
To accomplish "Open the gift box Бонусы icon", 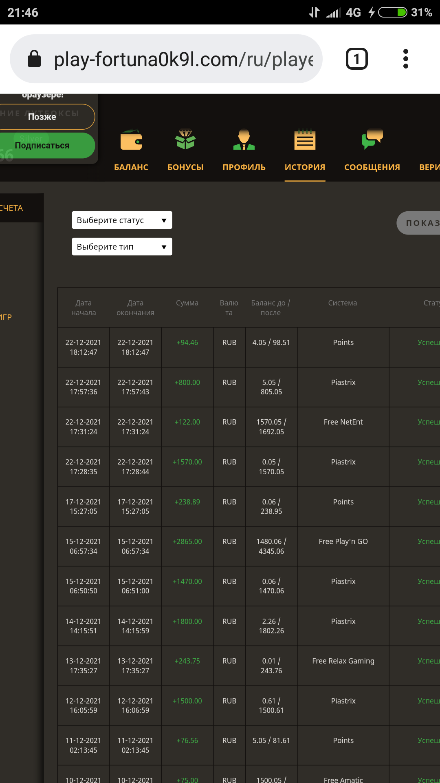I will pos(185,139).
